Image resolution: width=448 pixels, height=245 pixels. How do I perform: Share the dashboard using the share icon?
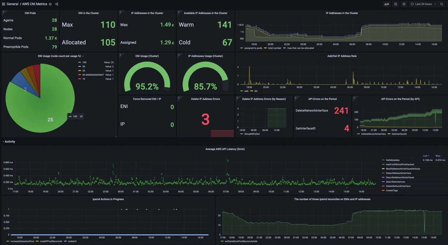point(57,4)
